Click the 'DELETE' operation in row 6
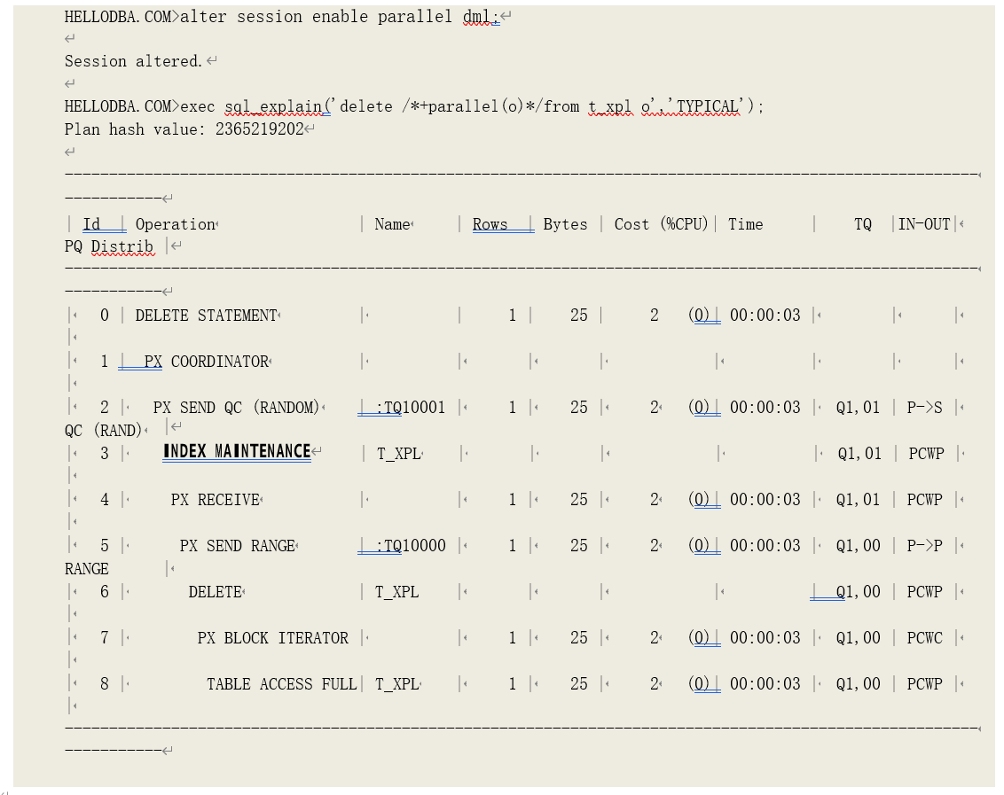 tap(216, 592)
